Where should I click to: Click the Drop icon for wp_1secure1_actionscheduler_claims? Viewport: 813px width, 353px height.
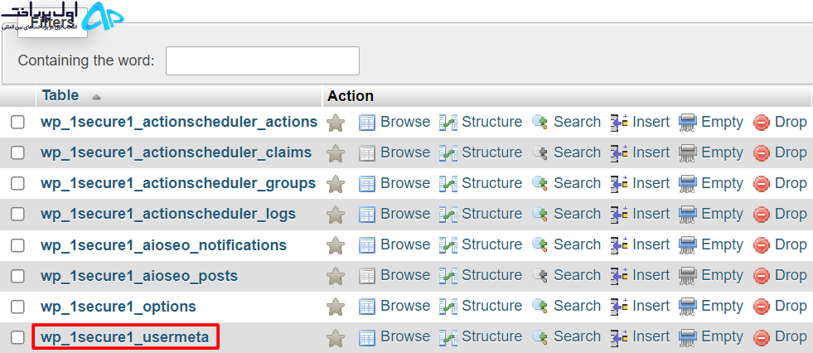761,153
